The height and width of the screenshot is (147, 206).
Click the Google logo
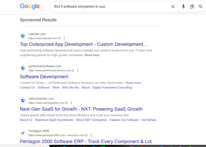click(30, 6)
